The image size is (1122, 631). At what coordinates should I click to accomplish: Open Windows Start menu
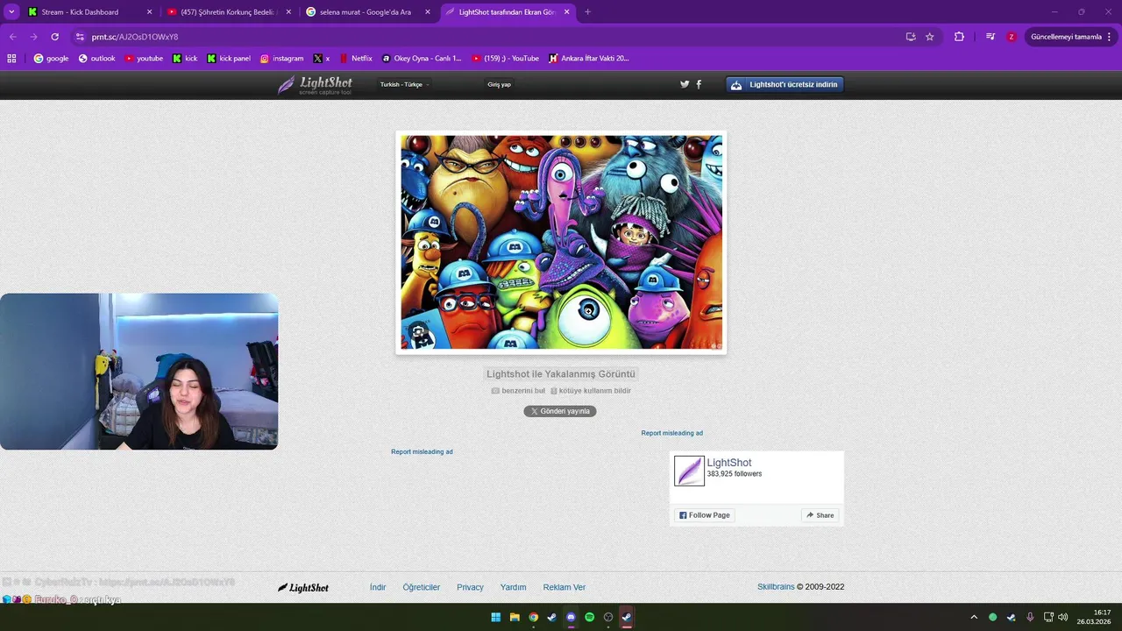[x=495, y=617]
